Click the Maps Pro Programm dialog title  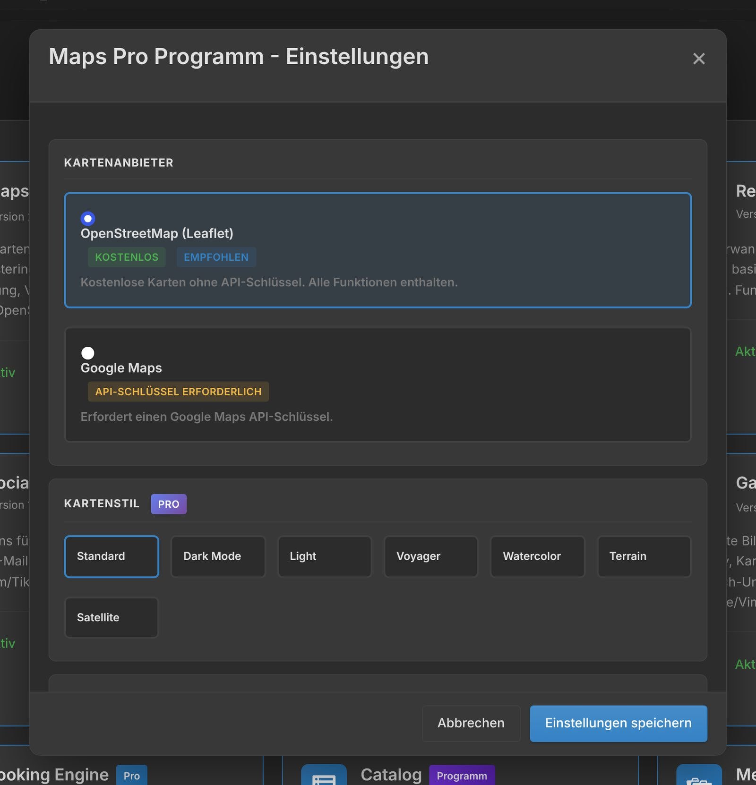pos(239,57)
